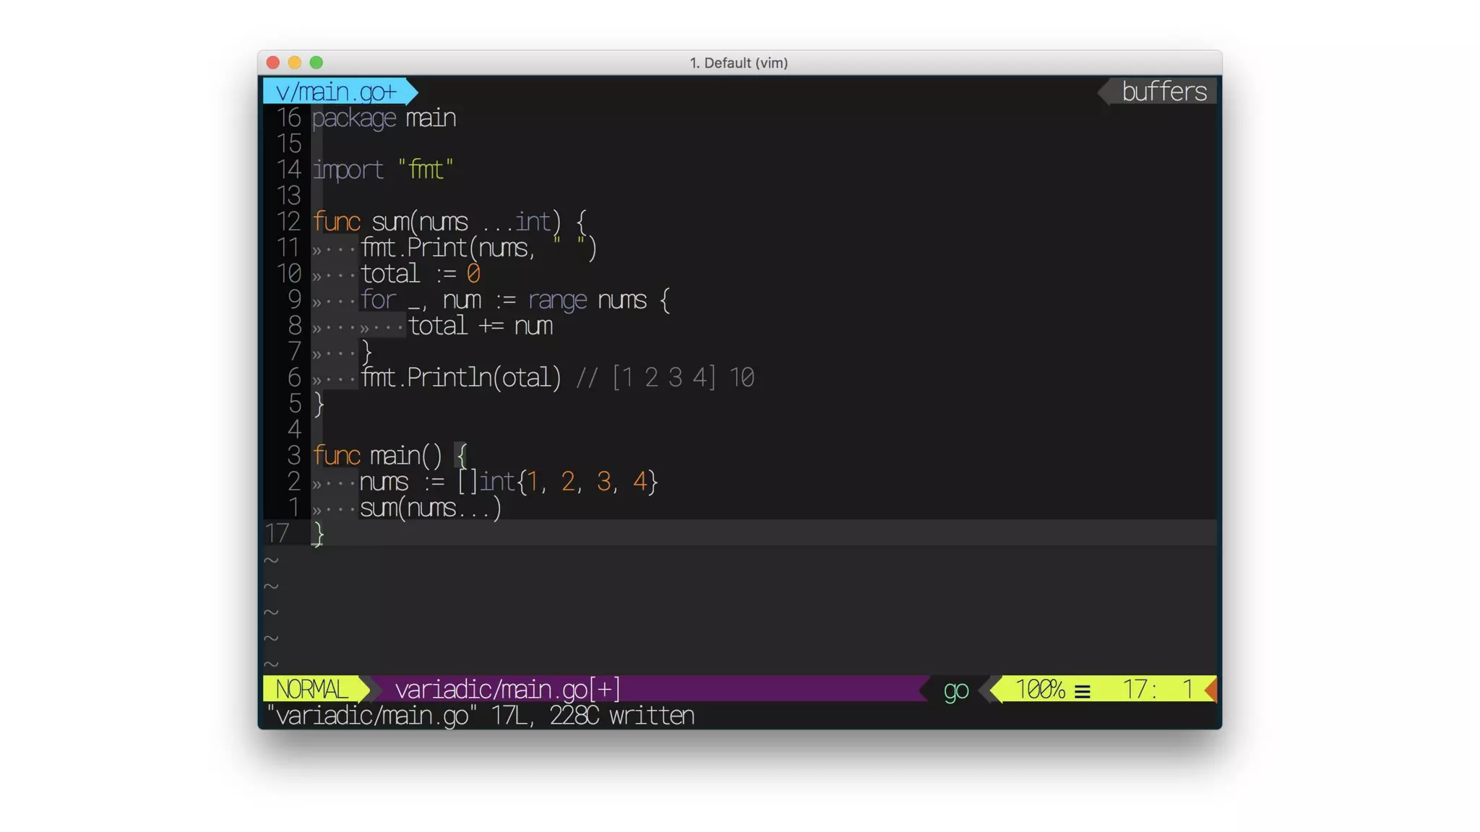Click the range keyword in for loop

(x=556, y=300)
